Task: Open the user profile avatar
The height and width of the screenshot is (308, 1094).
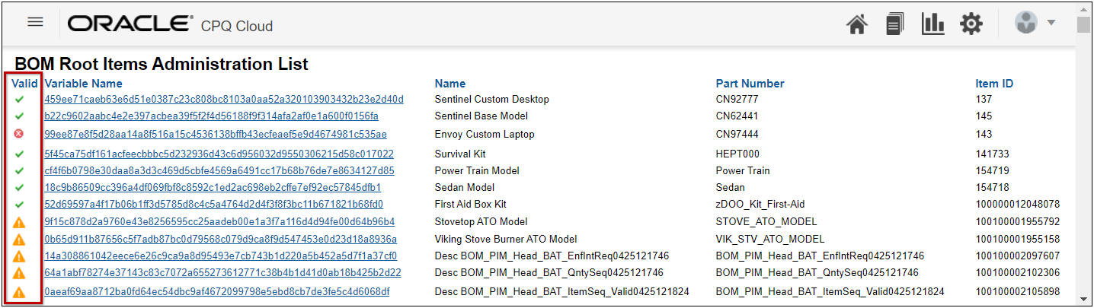Action: pos(1026,22)
